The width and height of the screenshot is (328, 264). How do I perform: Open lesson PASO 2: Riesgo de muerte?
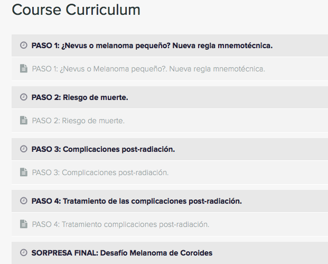pyautogui.click(x=78, y=121)
